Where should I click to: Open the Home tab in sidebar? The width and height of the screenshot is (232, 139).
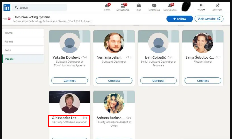[x=23, y=33]
